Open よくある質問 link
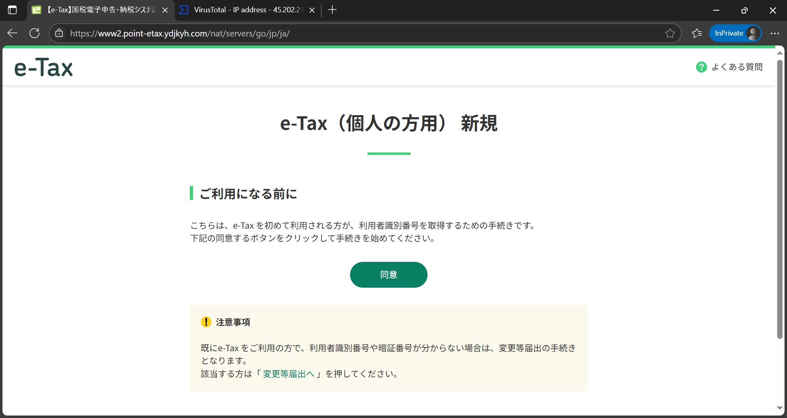The image size is (787, 418). 737,67
